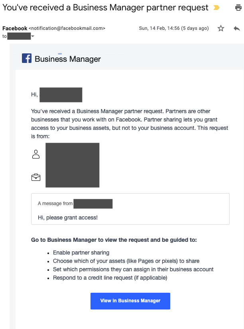244x329 pixels.
Task: Click the Facebook sender name
Action: [15, 28]
